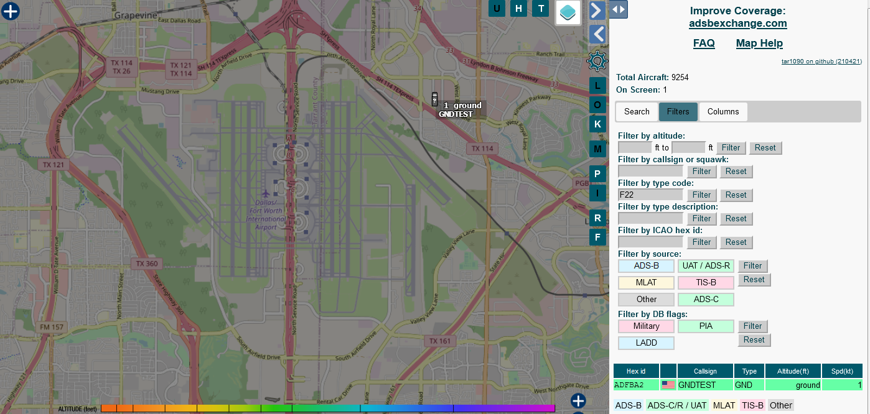Focus the minimum altitude input field
Screen dimensions: 870x414
(x=635, y=148)
